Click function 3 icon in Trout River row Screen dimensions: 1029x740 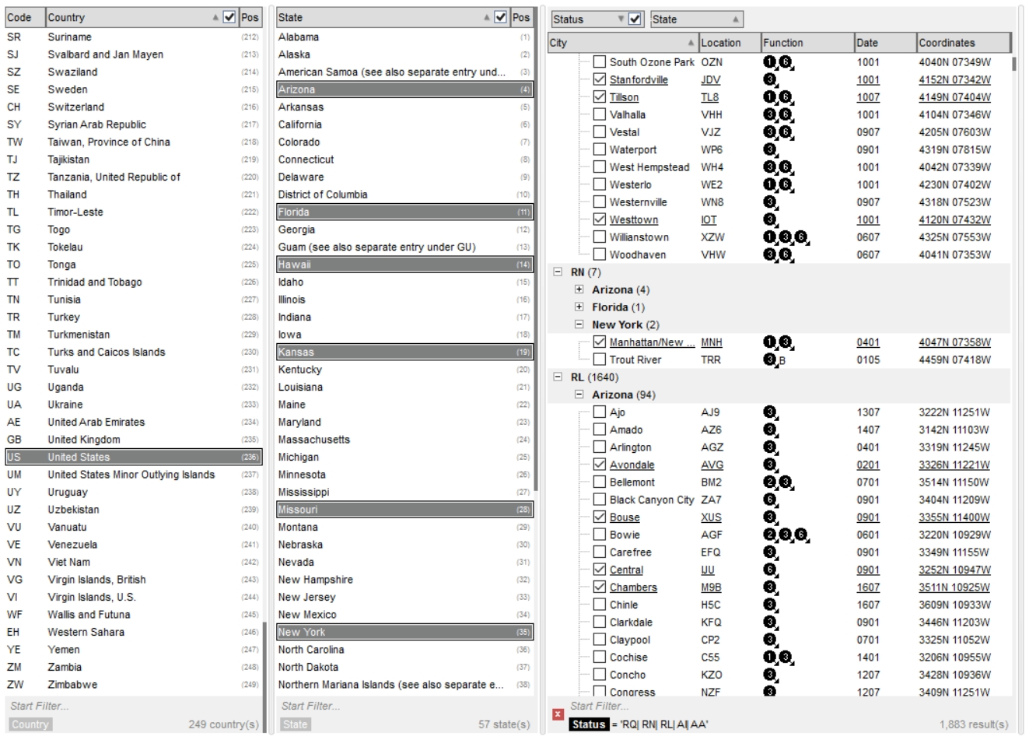click(x=769, y=359)
